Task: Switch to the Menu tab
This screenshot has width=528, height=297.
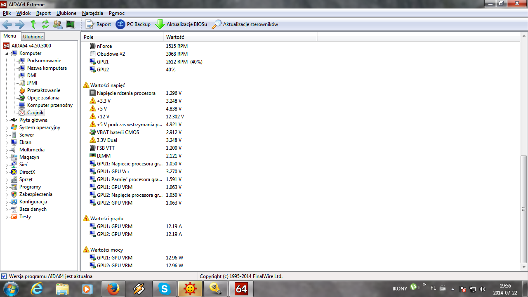Action: [x=10, y=36]
